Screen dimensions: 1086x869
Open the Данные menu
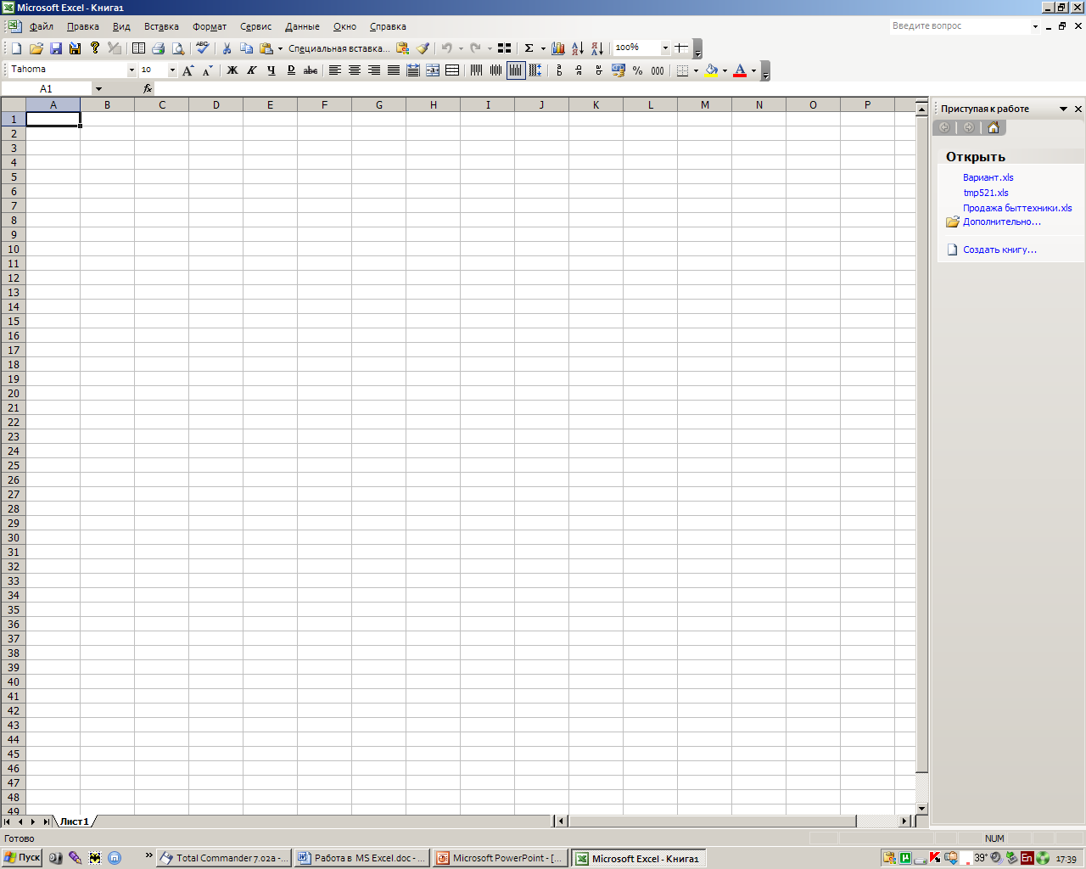click(x=302, y=26)
